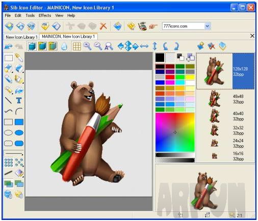Viewport: 258px width, 221px height.
Task: Click the red X delete icon in main toolbar
Action: [x=103, y=26]
